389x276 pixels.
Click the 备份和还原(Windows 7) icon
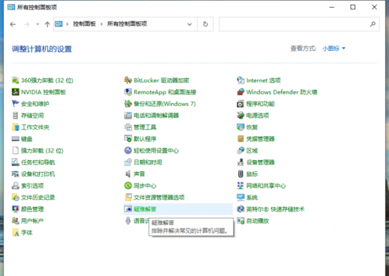point(127,103)
